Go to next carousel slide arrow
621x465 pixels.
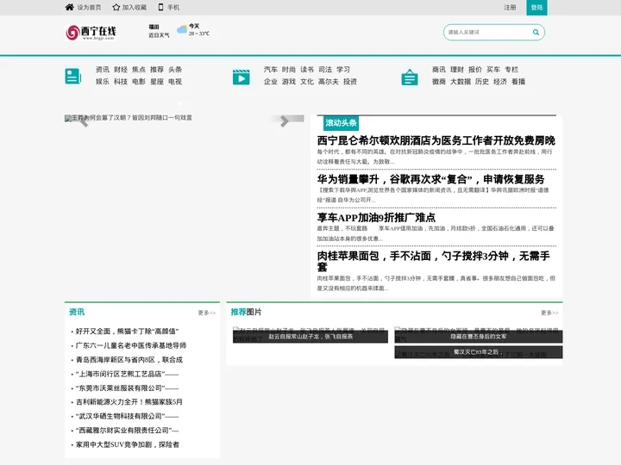(x=285, y=121)
